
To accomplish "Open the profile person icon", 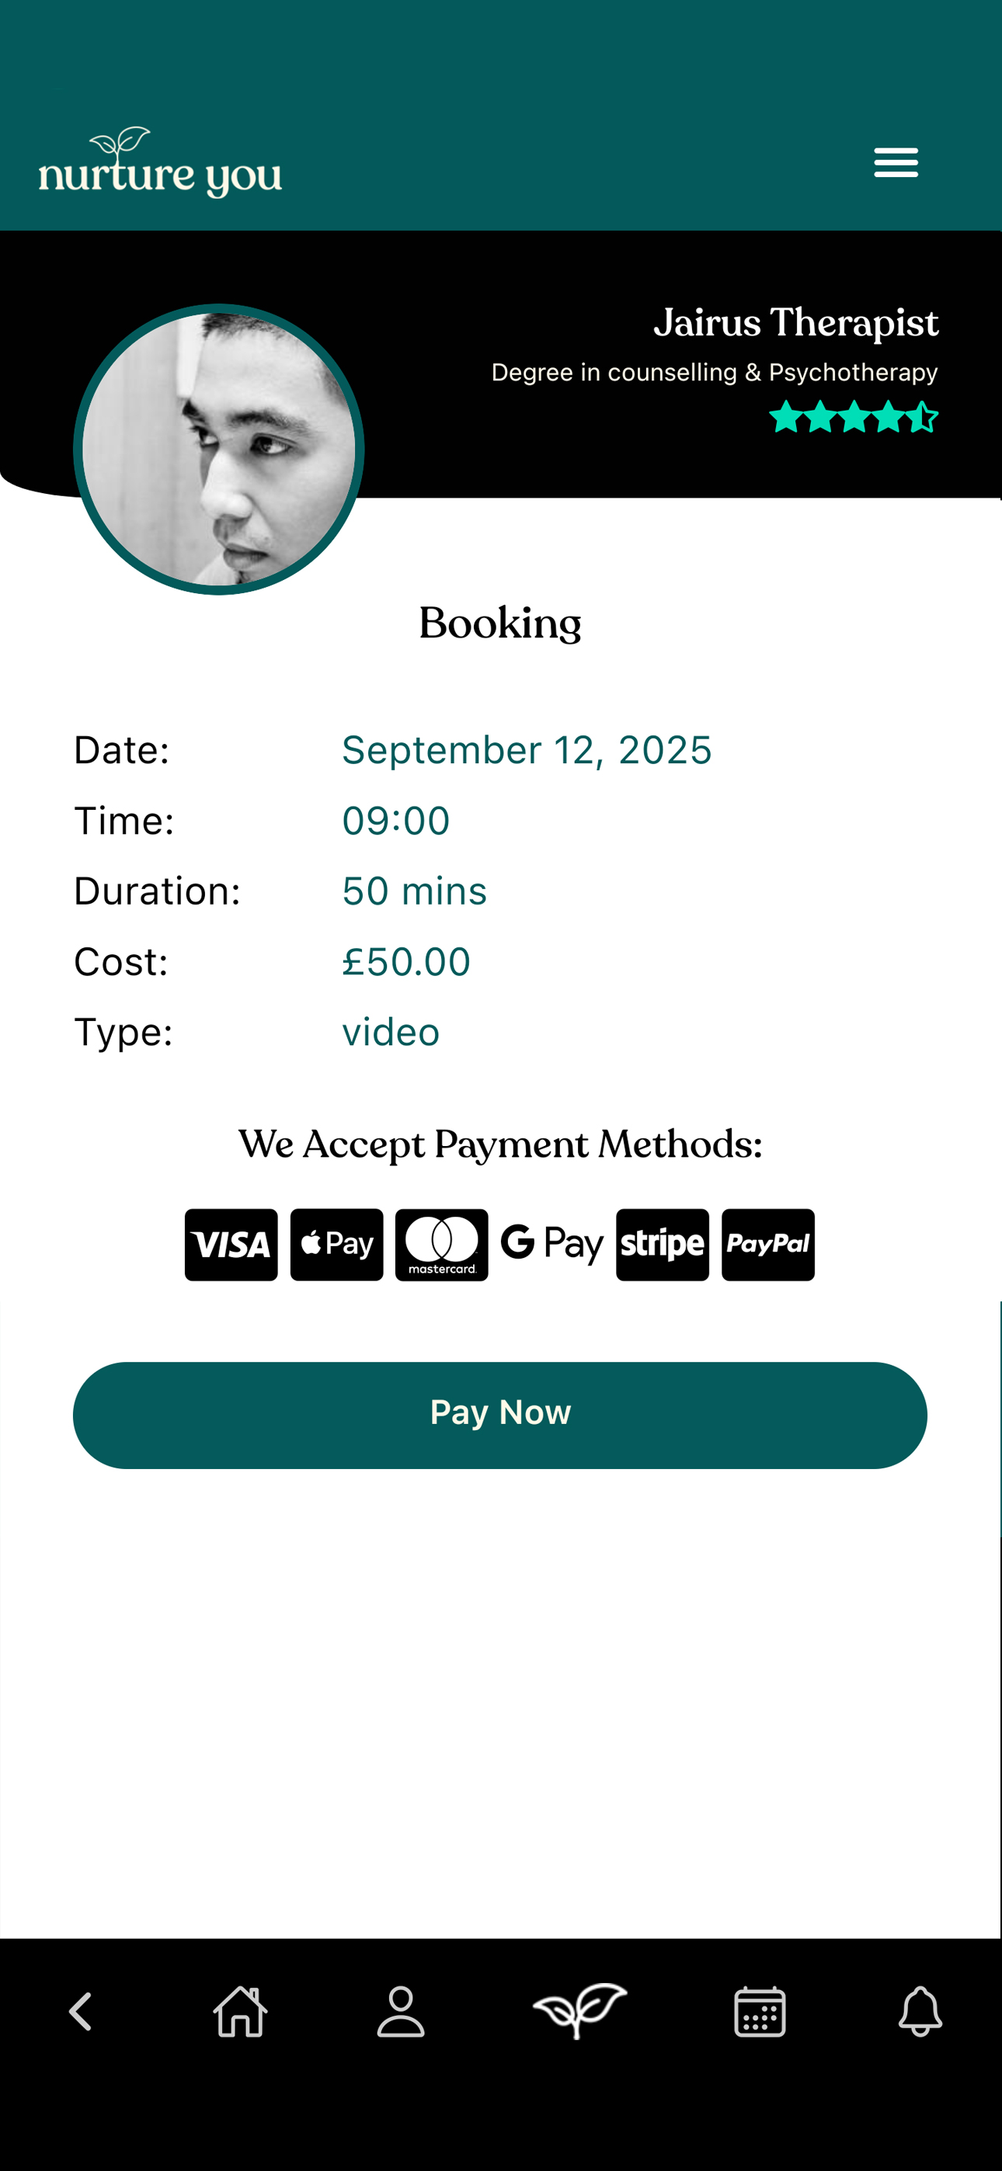I will (x=401, y=2011).
